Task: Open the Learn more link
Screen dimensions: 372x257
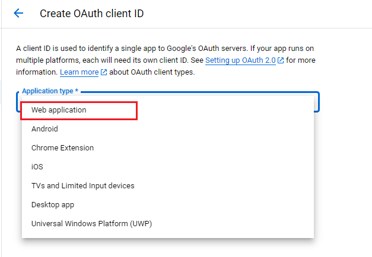Action: 80,72
